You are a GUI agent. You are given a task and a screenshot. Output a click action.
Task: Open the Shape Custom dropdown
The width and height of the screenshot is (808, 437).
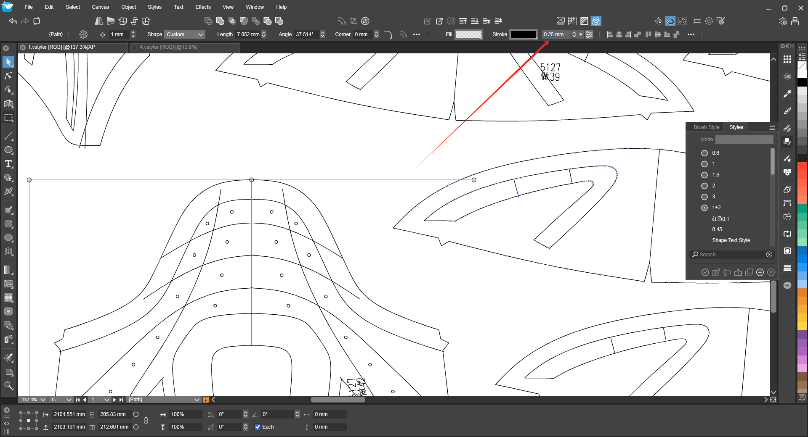(185, 34)
